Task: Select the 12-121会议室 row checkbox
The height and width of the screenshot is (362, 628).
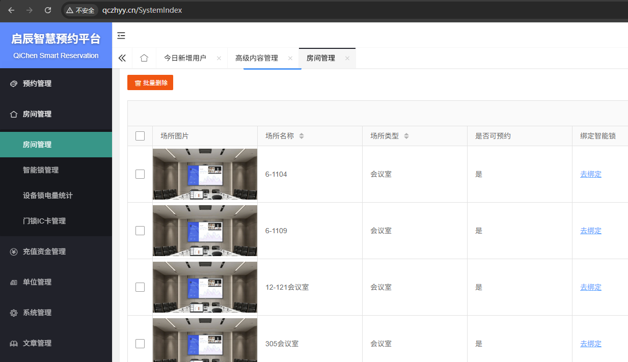Action: 140,287
